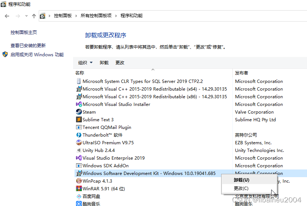
Task: Click the System CLR Types SQL Server icon
Action: pyautogui.click(x=79, y=81)
